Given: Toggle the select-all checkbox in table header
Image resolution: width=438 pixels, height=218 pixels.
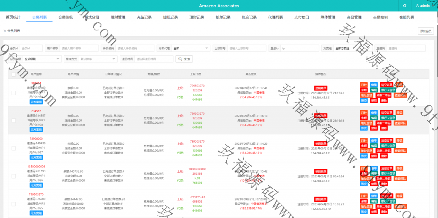Looking at the screenshot, I should [14, 74].
